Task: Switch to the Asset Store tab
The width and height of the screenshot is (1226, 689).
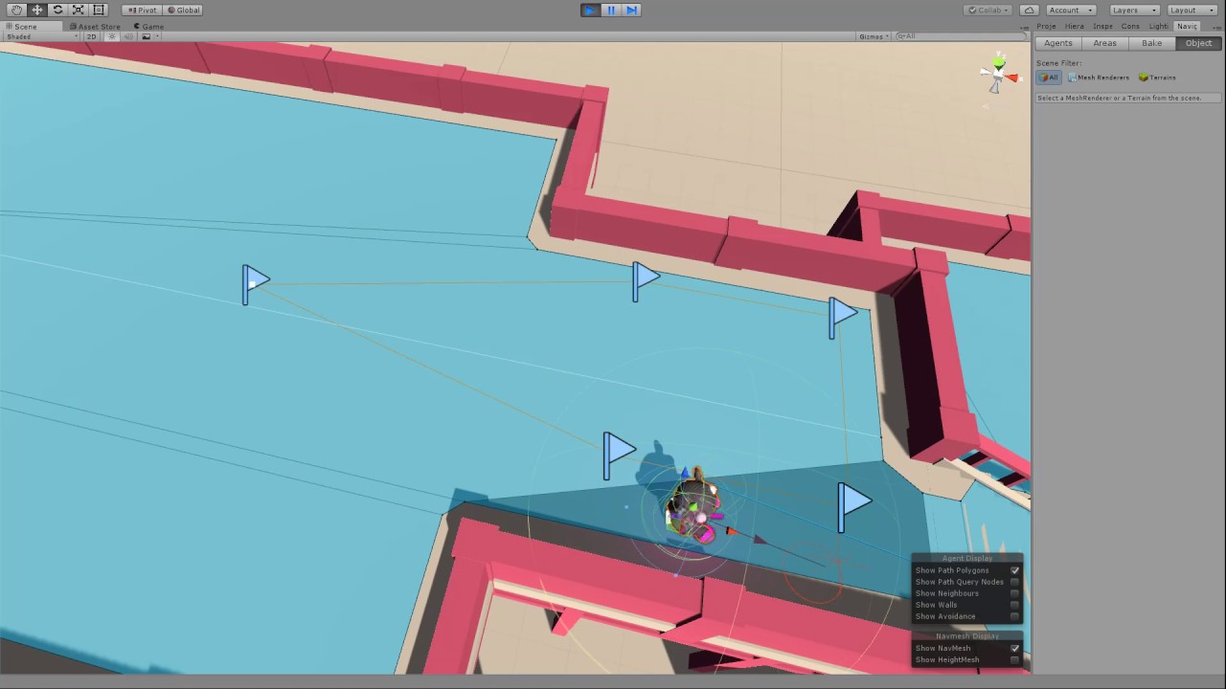Action: pyautogui.click(x=96, y=26)
